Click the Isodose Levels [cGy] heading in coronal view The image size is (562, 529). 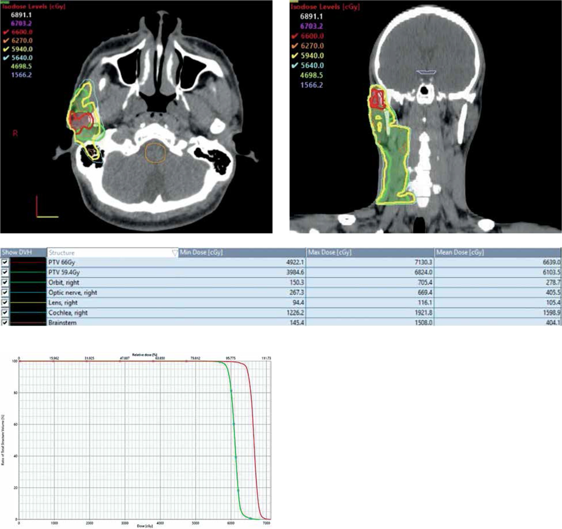pos(326,7)
